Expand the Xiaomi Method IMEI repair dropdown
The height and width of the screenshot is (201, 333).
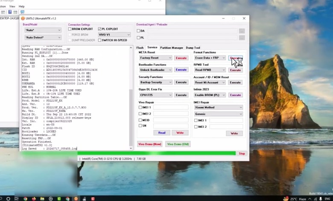coord(240,107)
